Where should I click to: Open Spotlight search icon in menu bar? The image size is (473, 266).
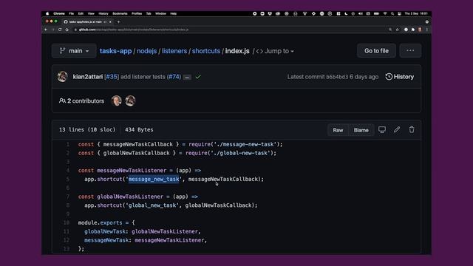coord(392,13)
